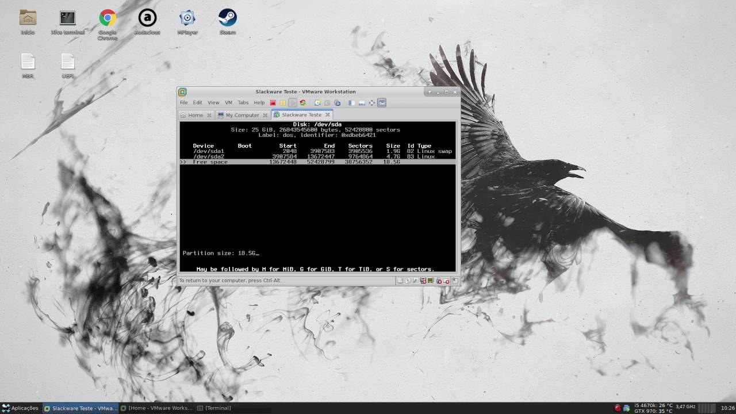Click the red system tray icon
This screenshot has height=414, width=736.
click(x=618, y=408)
